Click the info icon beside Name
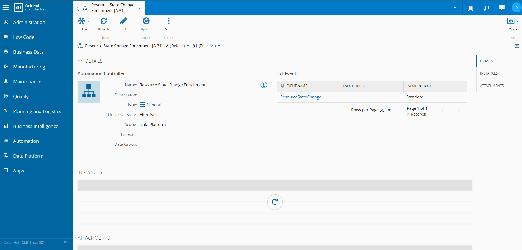The width and height of the screenshot is (522, 250). tap(263, 85)
